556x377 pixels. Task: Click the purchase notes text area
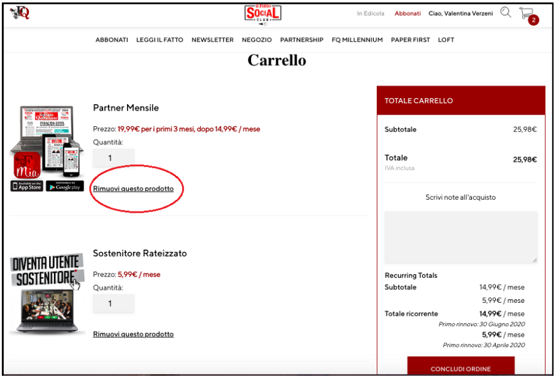click(x=461, y=237)
